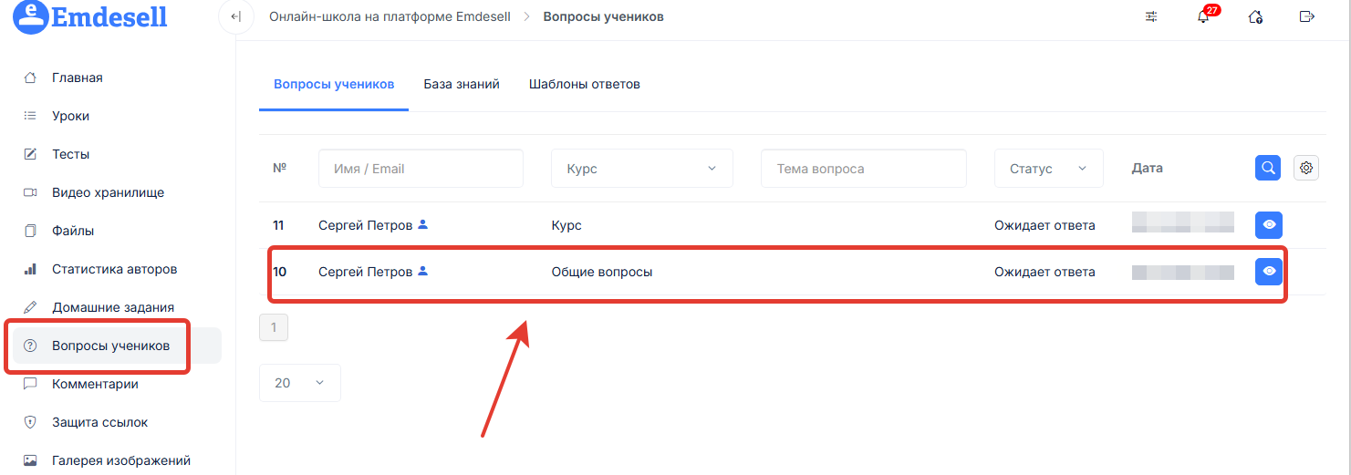Click the blue search button

[x=1268, y=168]
